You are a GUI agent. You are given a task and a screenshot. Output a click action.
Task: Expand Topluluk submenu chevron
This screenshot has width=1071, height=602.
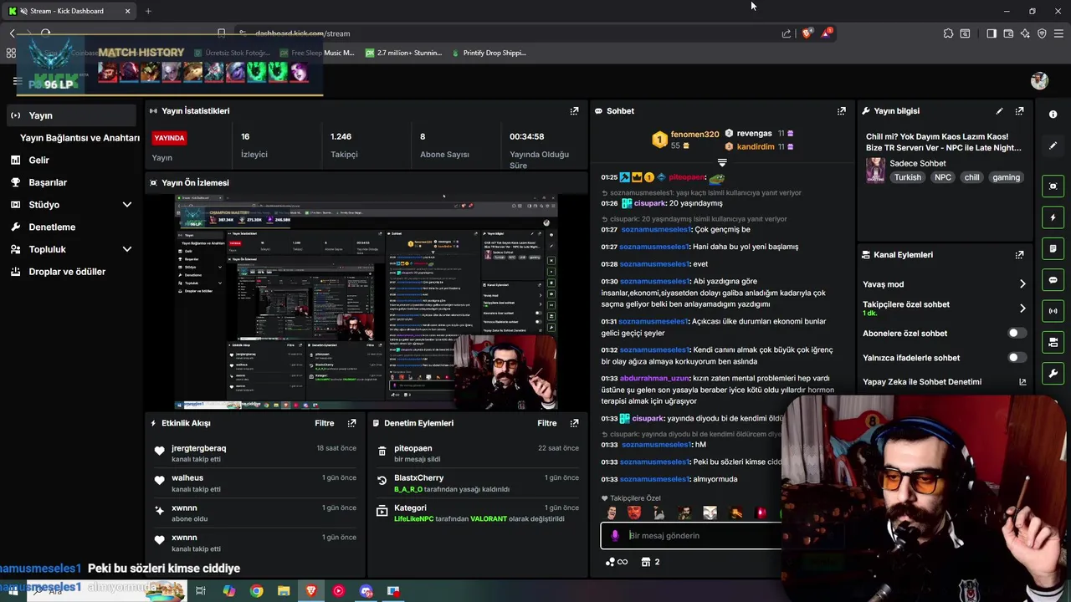[127, 249]
